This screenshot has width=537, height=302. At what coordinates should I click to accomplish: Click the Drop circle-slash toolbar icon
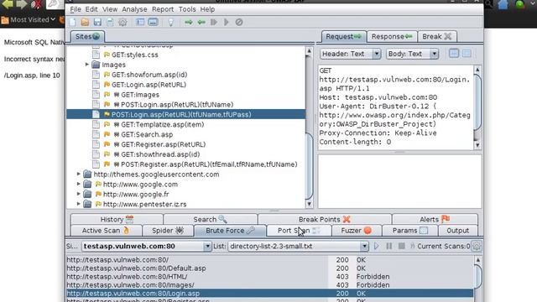pyautogui.click(x=239, y=23)
